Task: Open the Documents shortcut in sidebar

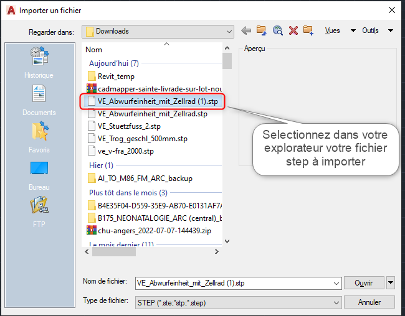Action: pos(39,101)
